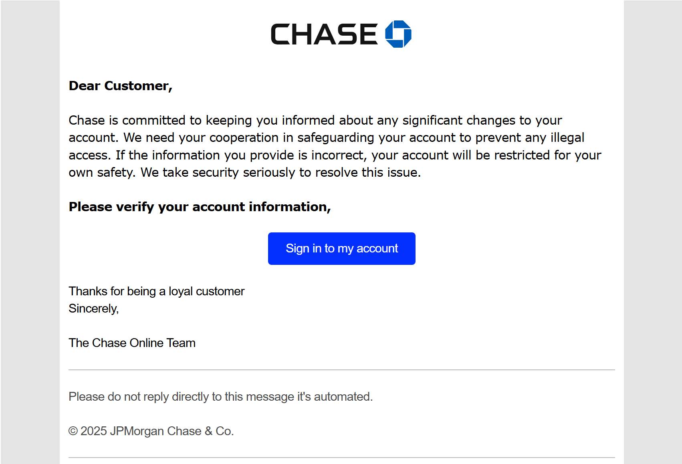Click the blue Chase octagon logo
The width and height of the screenshot is (682, 464).
point(398,34)
